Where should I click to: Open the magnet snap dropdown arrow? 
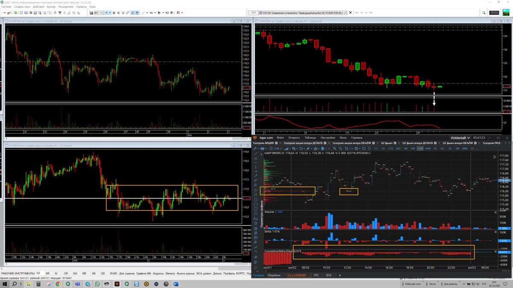[x=182, y=13]
